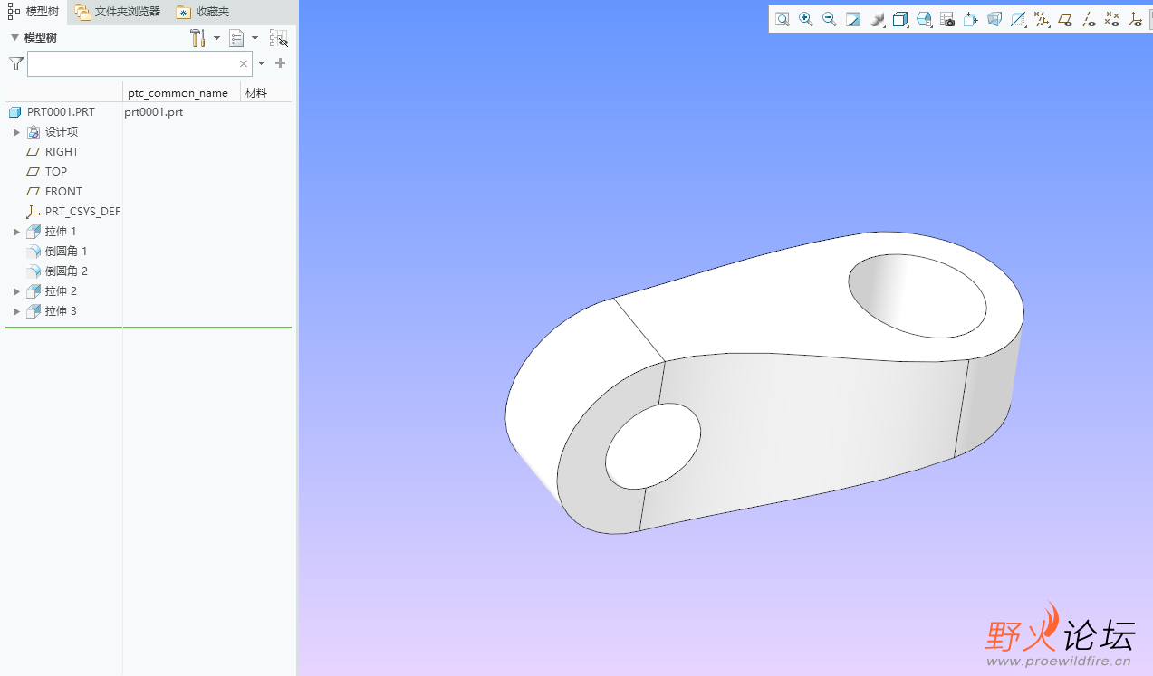Expand the 拉伸 2 feature
1153x676 pixels.
pos(16,291)
